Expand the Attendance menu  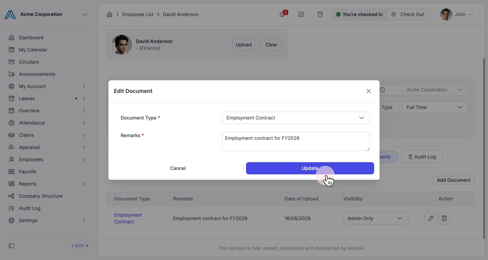click(x=47, y=123)
